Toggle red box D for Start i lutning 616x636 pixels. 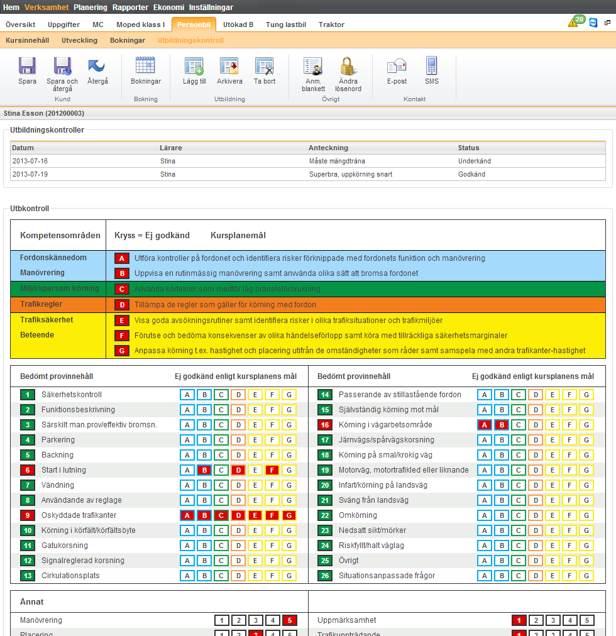238,470
